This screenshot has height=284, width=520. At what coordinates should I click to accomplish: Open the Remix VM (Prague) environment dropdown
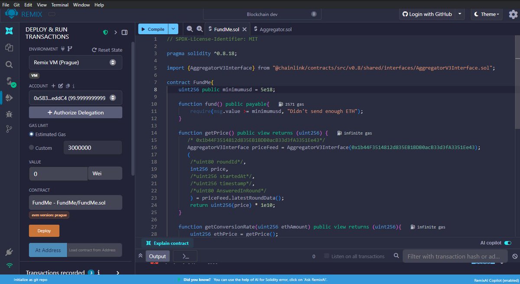(75, 62)
